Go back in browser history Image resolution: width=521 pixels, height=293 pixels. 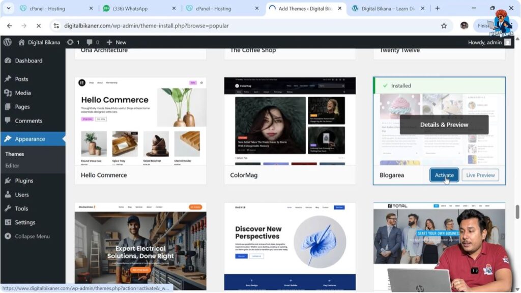tap(9, 25)
